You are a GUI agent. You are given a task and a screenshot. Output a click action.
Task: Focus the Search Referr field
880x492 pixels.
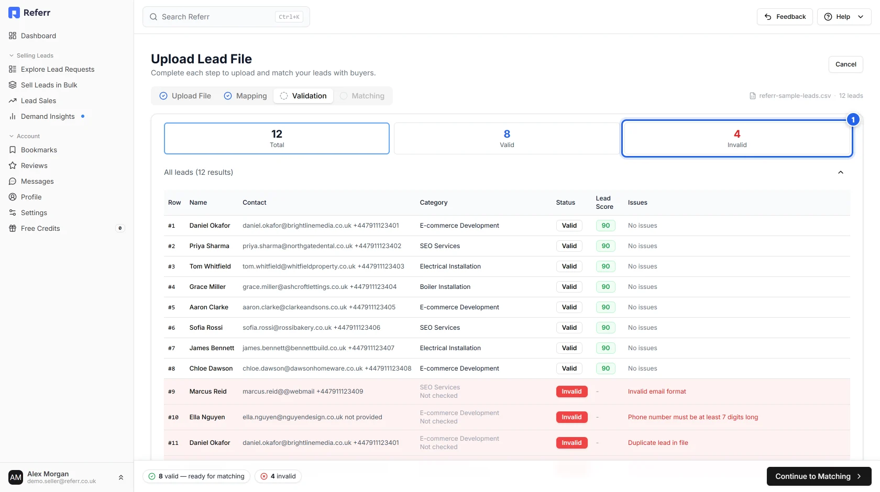(226, 17)
